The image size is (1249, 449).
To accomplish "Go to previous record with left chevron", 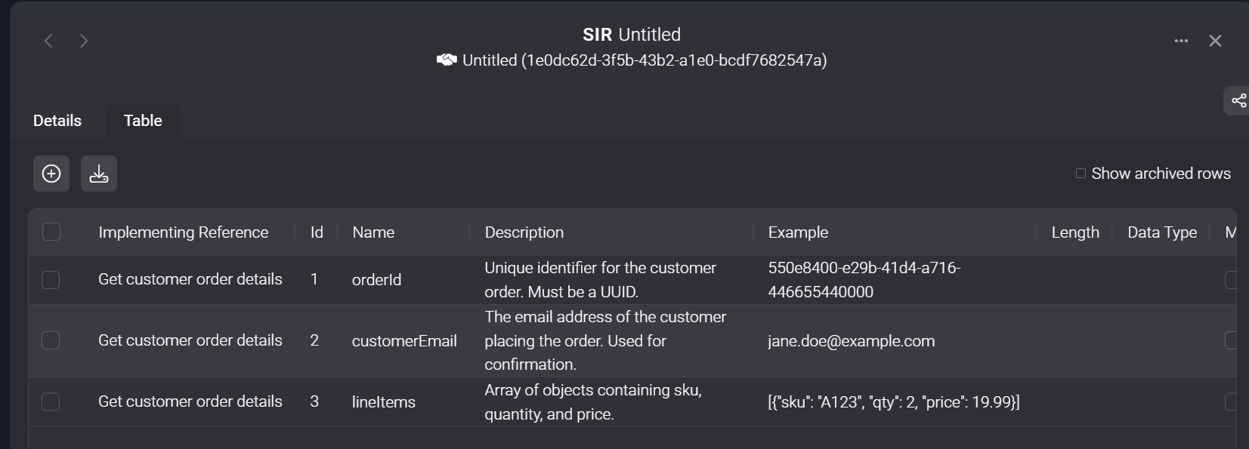I will pyautogui.click(x=48, y=41).
